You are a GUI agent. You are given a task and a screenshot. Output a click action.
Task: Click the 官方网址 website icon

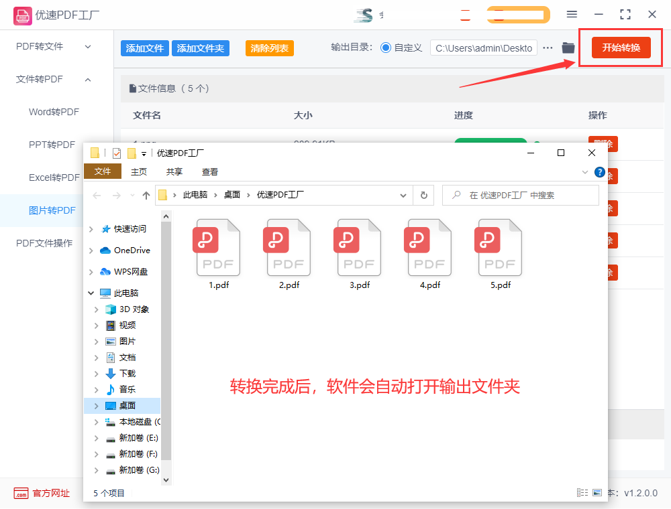pyautogui.click(x=21, y=493)
